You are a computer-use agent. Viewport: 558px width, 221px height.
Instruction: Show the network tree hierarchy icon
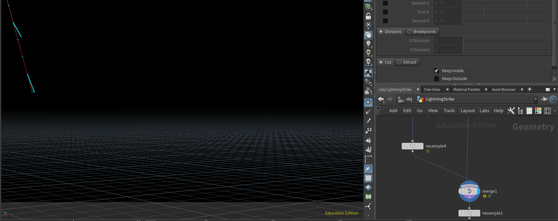point(520,111)
